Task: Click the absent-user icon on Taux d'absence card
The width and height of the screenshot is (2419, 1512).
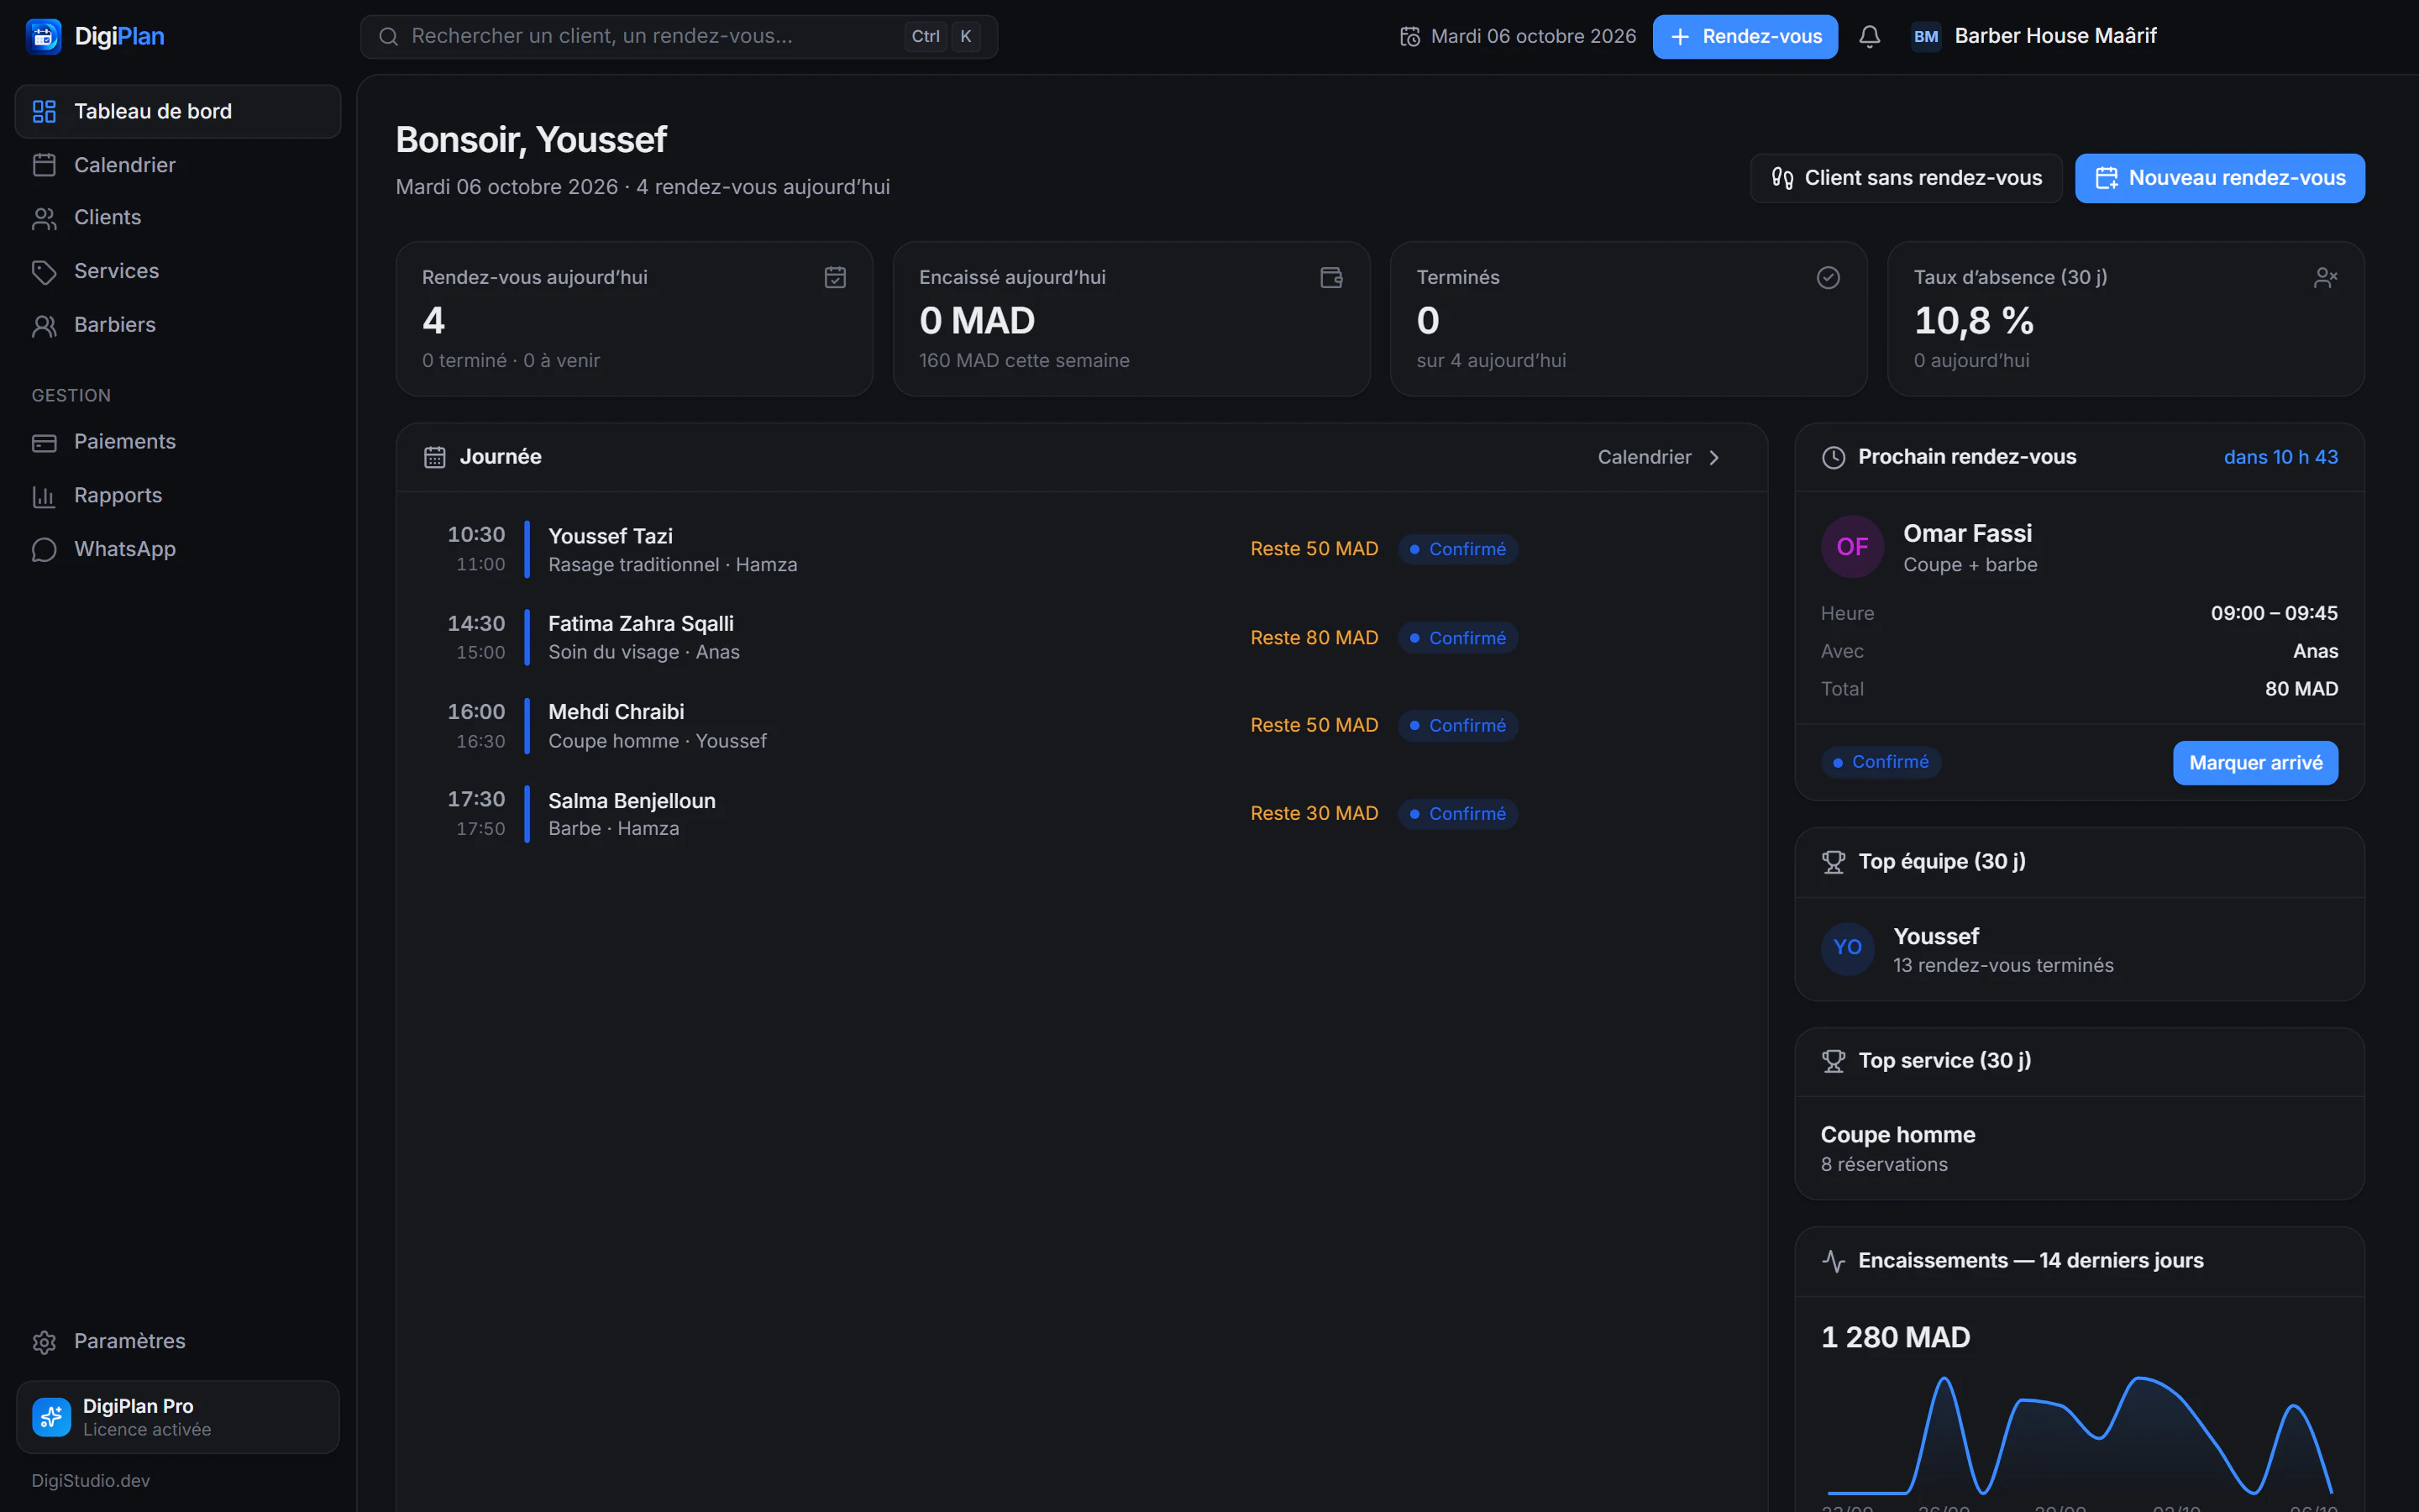Action: point(2325,277)
